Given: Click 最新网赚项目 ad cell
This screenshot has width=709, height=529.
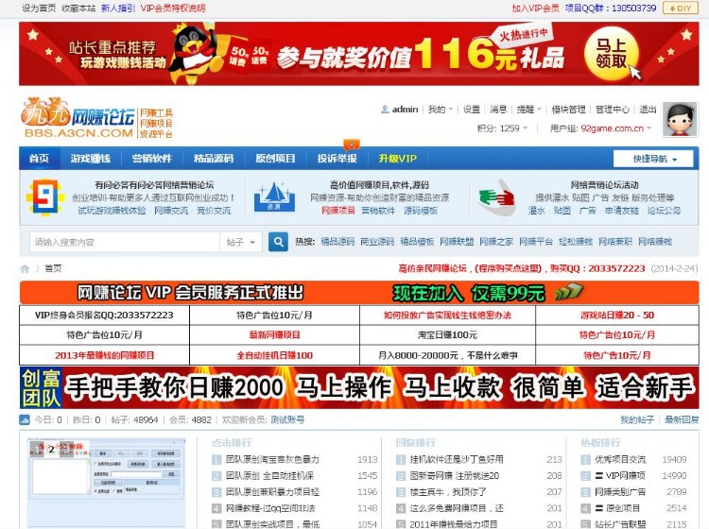Looking at the screenshot, I should tap(274, 334).
